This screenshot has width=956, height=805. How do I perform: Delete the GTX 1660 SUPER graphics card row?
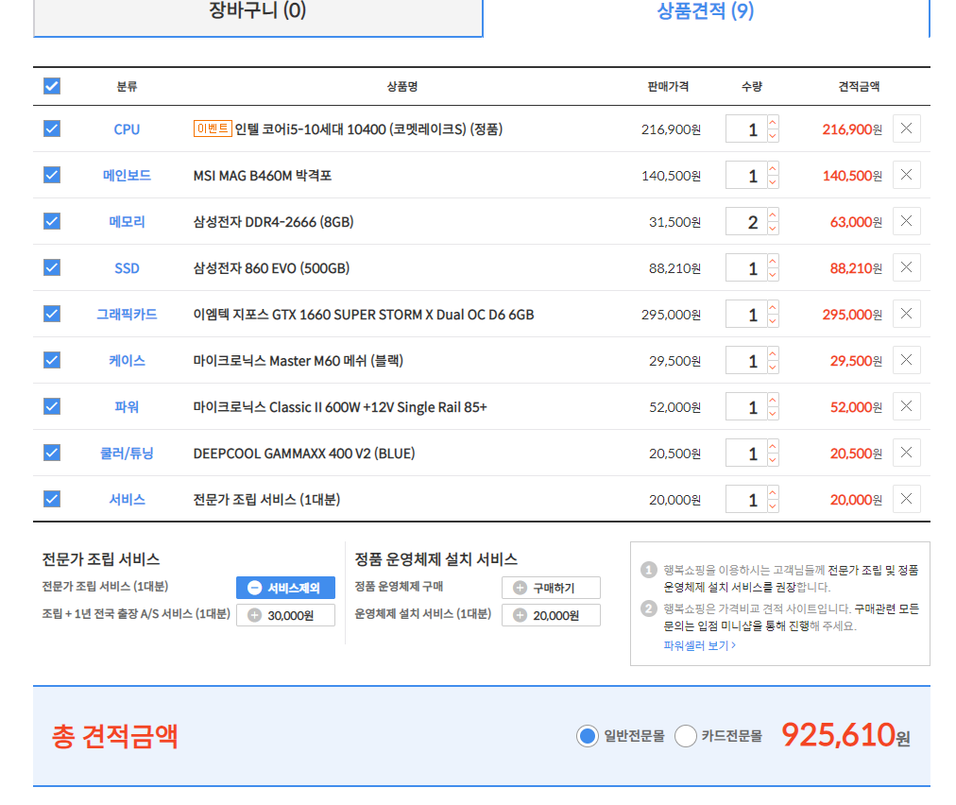906,314
